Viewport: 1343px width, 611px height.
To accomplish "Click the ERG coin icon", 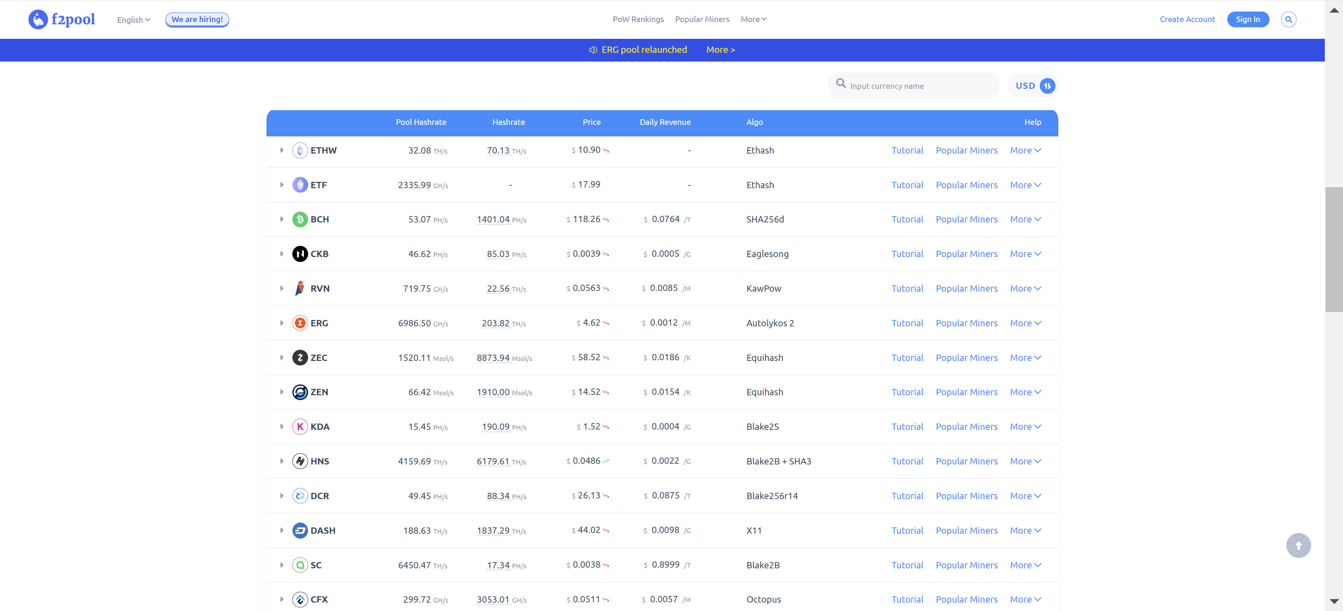I will [300, 323].
